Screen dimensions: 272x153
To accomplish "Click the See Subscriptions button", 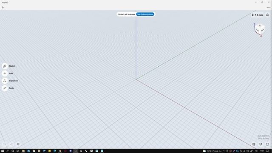I will coord(145,14).
